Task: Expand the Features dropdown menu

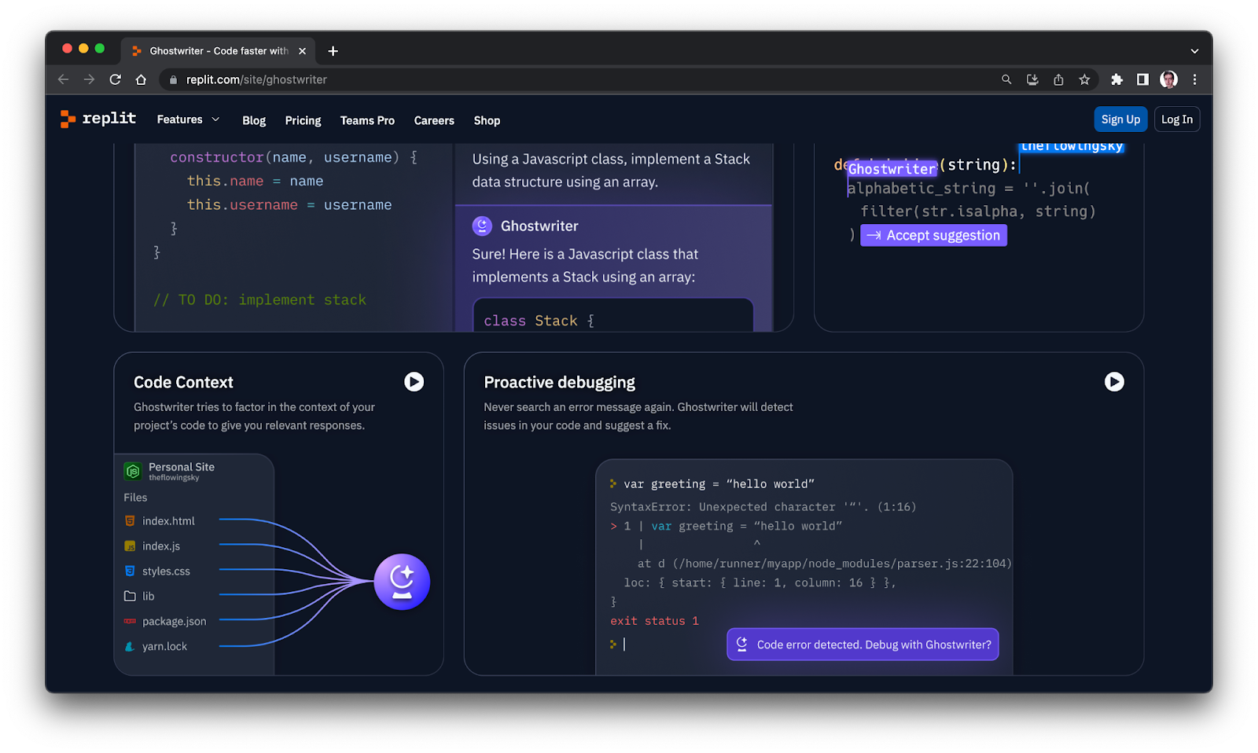Action: tap(189, 119)
